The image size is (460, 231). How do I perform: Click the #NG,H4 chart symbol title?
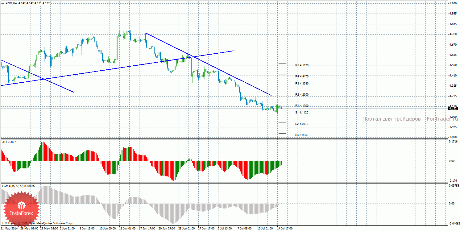click(x=11, y=3)
